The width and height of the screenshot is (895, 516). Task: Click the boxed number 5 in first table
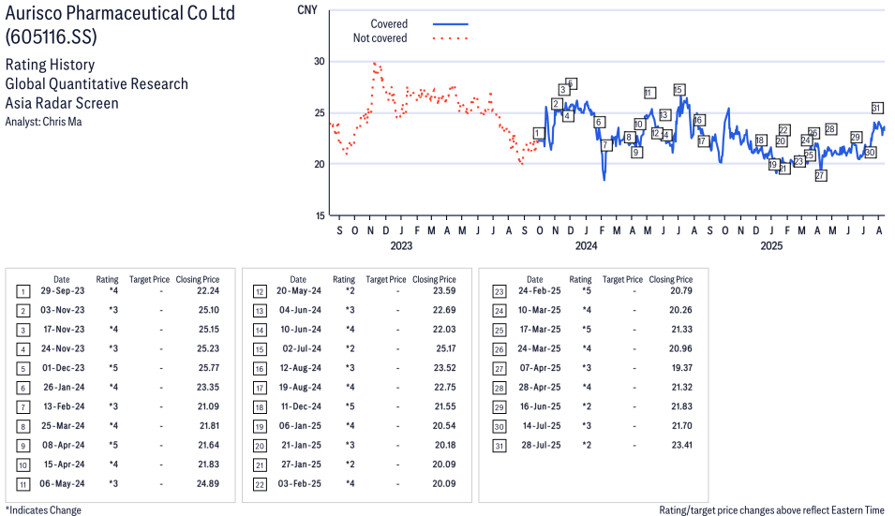point(22,369)
